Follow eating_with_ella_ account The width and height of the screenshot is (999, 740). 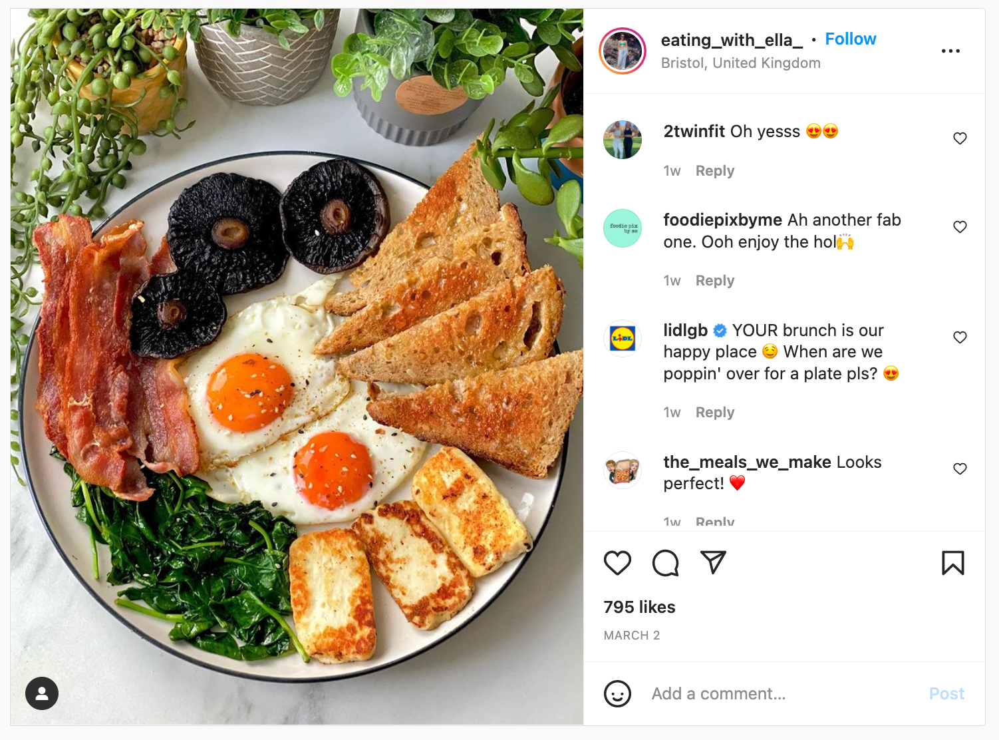click(x=851, y=39)
